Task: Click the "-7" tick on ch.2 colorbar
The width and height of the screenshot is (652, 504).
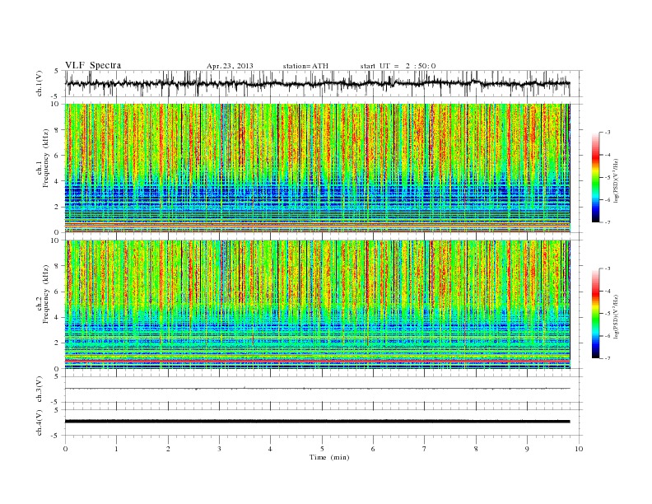Action: pyautogui.click(x=608, y=358)
